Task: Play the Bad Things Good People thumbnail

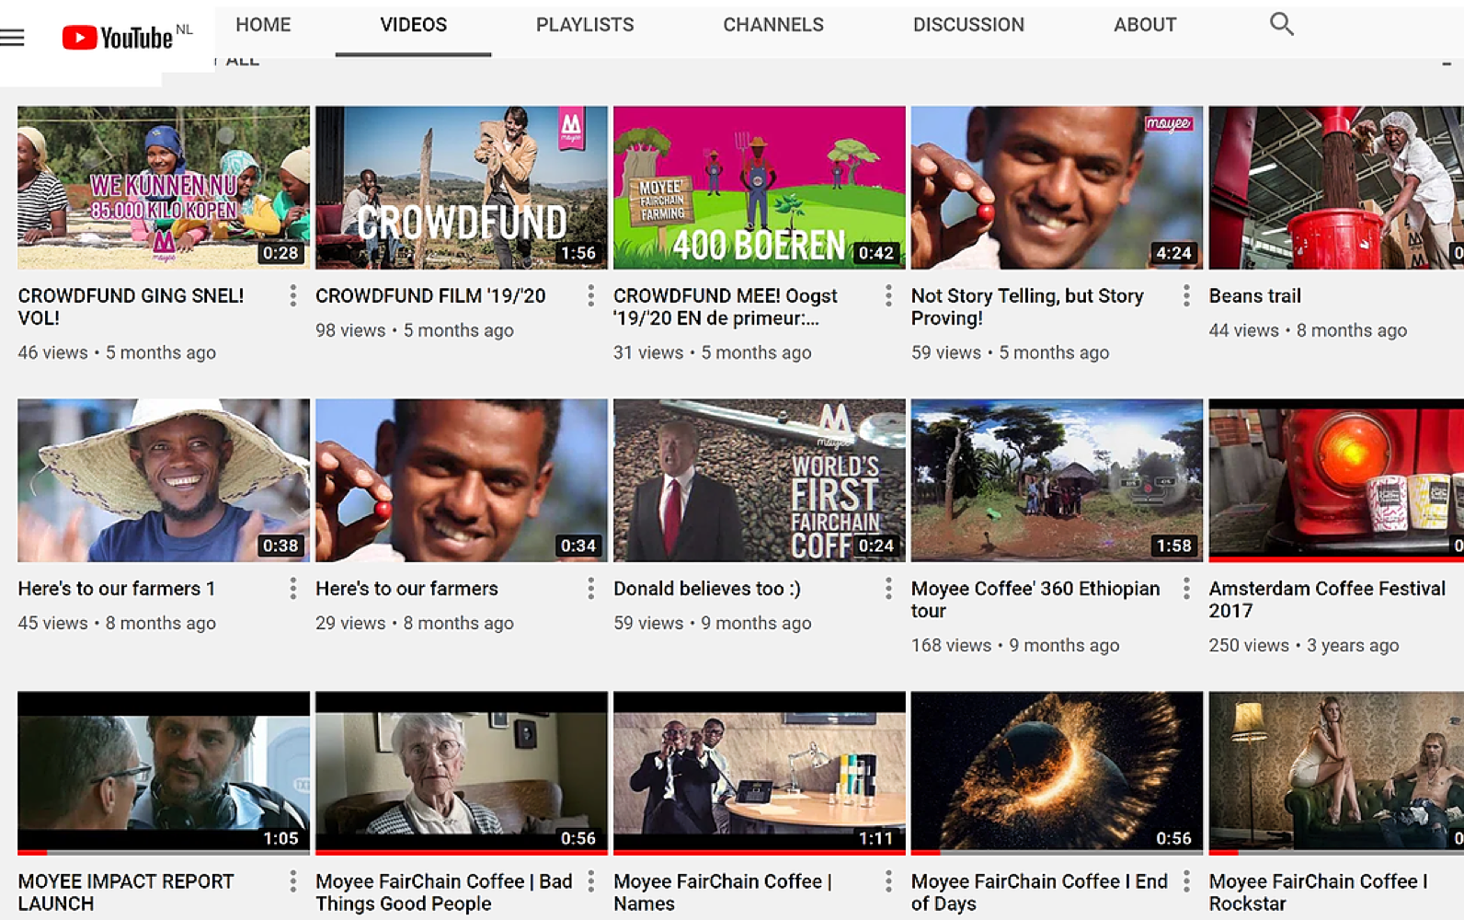Action: point(462,773)
